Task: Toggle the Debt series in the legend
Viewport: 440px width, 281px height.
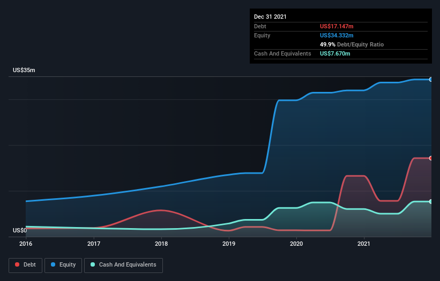Action: (x=25, y=265)
